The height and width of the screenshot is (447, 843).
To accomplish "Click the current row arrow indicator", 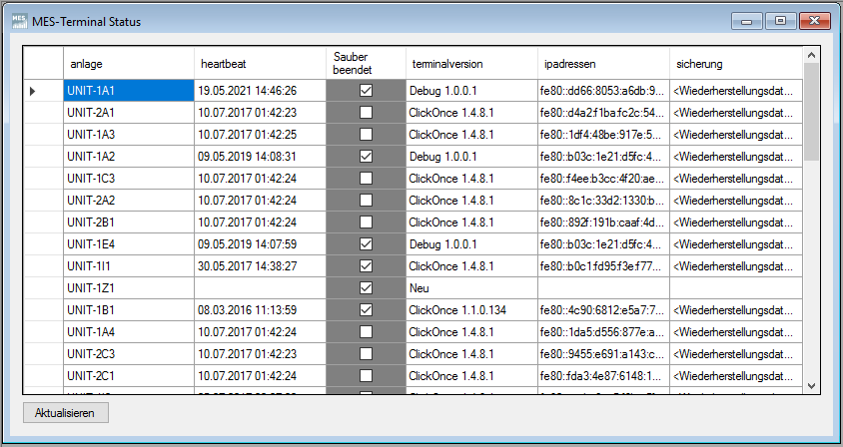I will [32, 91].
